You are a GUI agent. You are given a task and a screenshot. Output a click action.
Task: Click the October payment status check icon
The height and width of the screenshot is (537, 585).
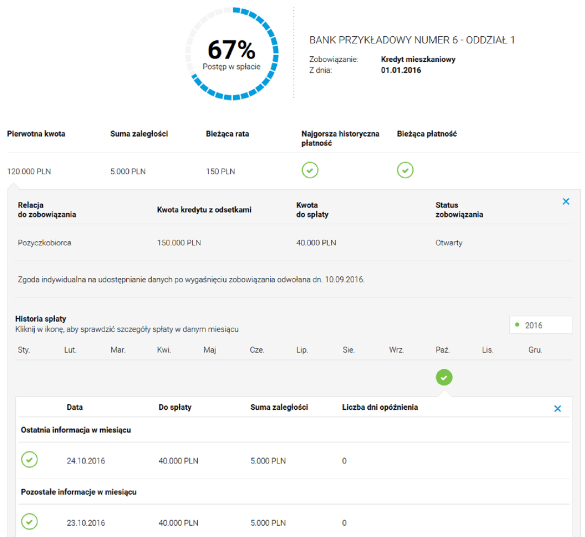(444, 377)
